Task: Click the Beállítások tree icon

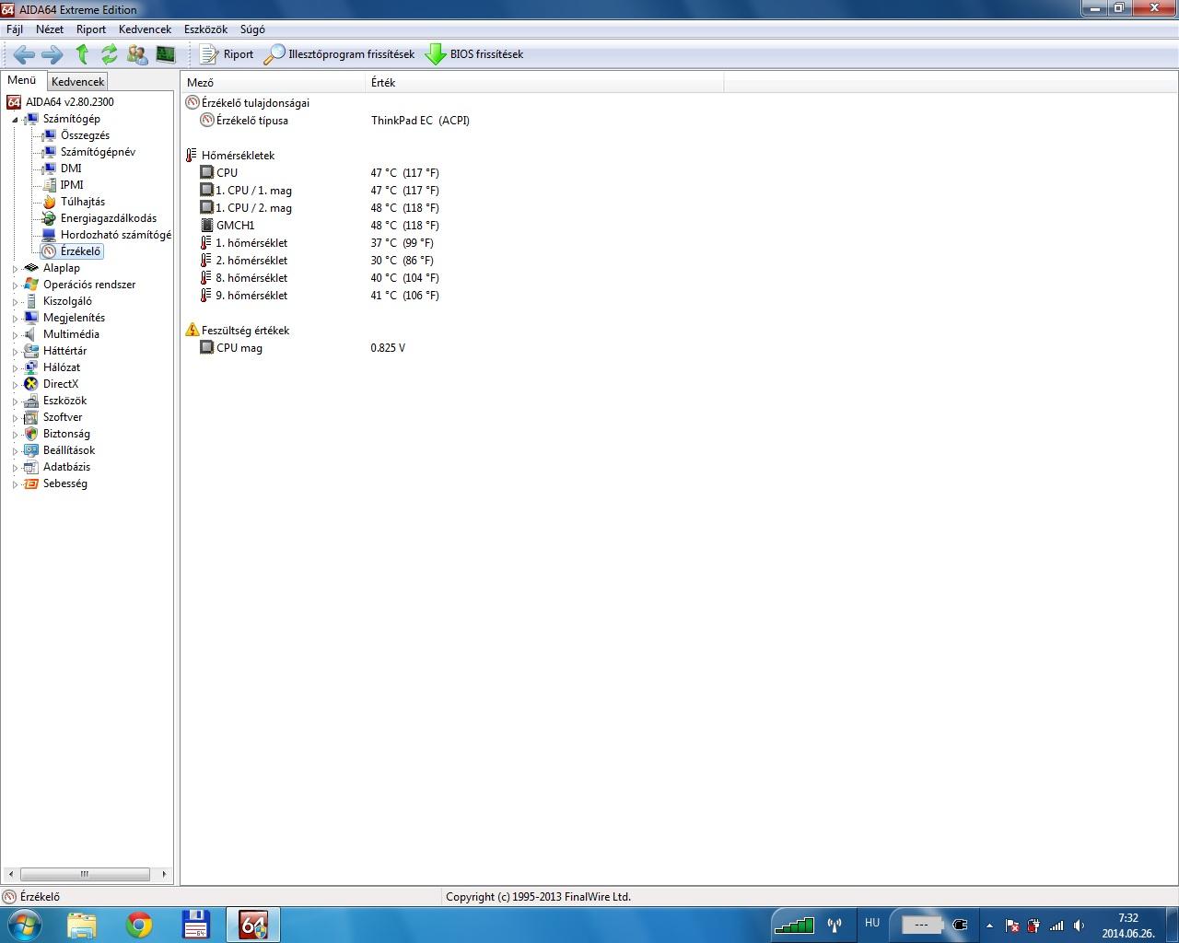Action: pyautogui.click(x=31, y=450)
